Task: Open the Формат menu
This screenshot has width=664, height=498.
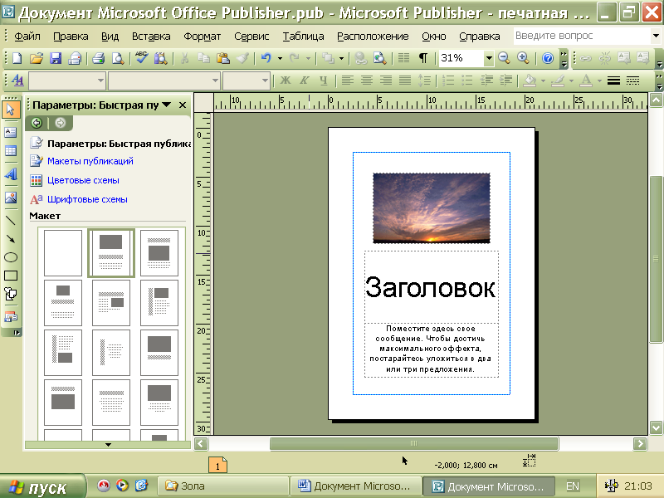Action: click(x=202, y=37)
